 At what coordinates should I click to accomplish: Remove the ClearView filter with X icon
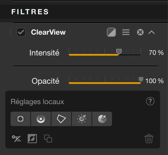pos(140,32)
